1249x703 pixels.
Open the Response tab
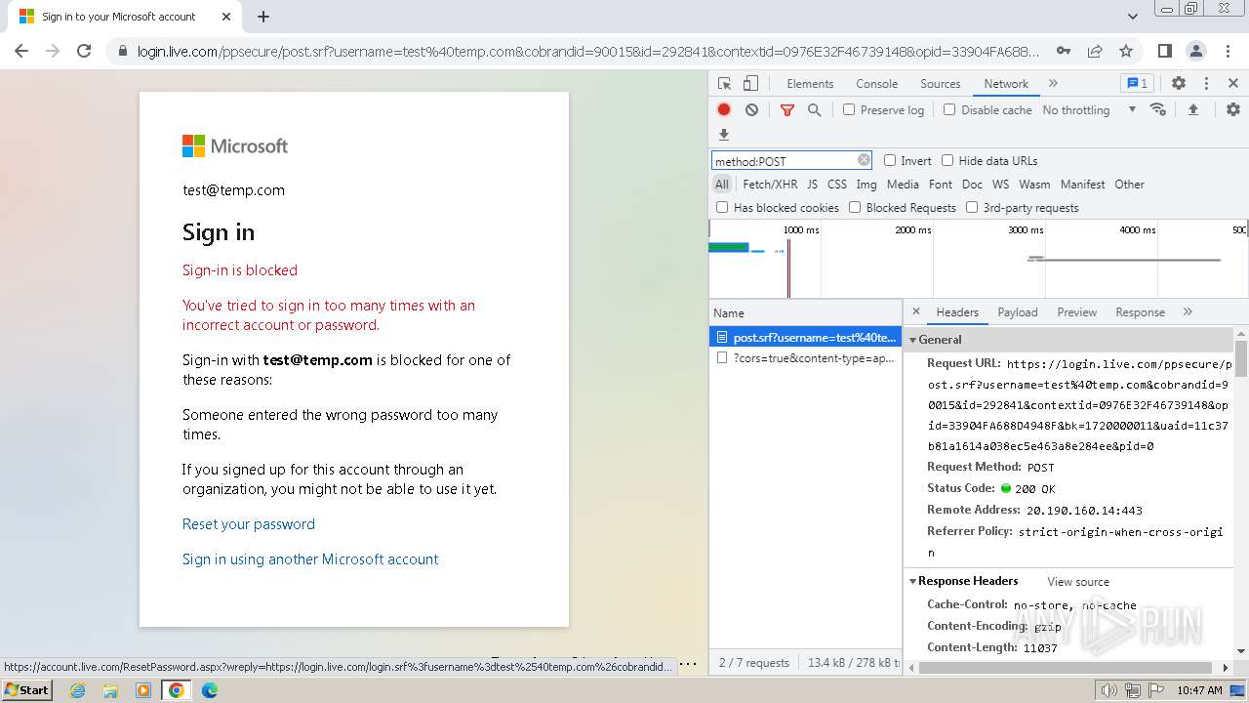[x=1140, y=312]
